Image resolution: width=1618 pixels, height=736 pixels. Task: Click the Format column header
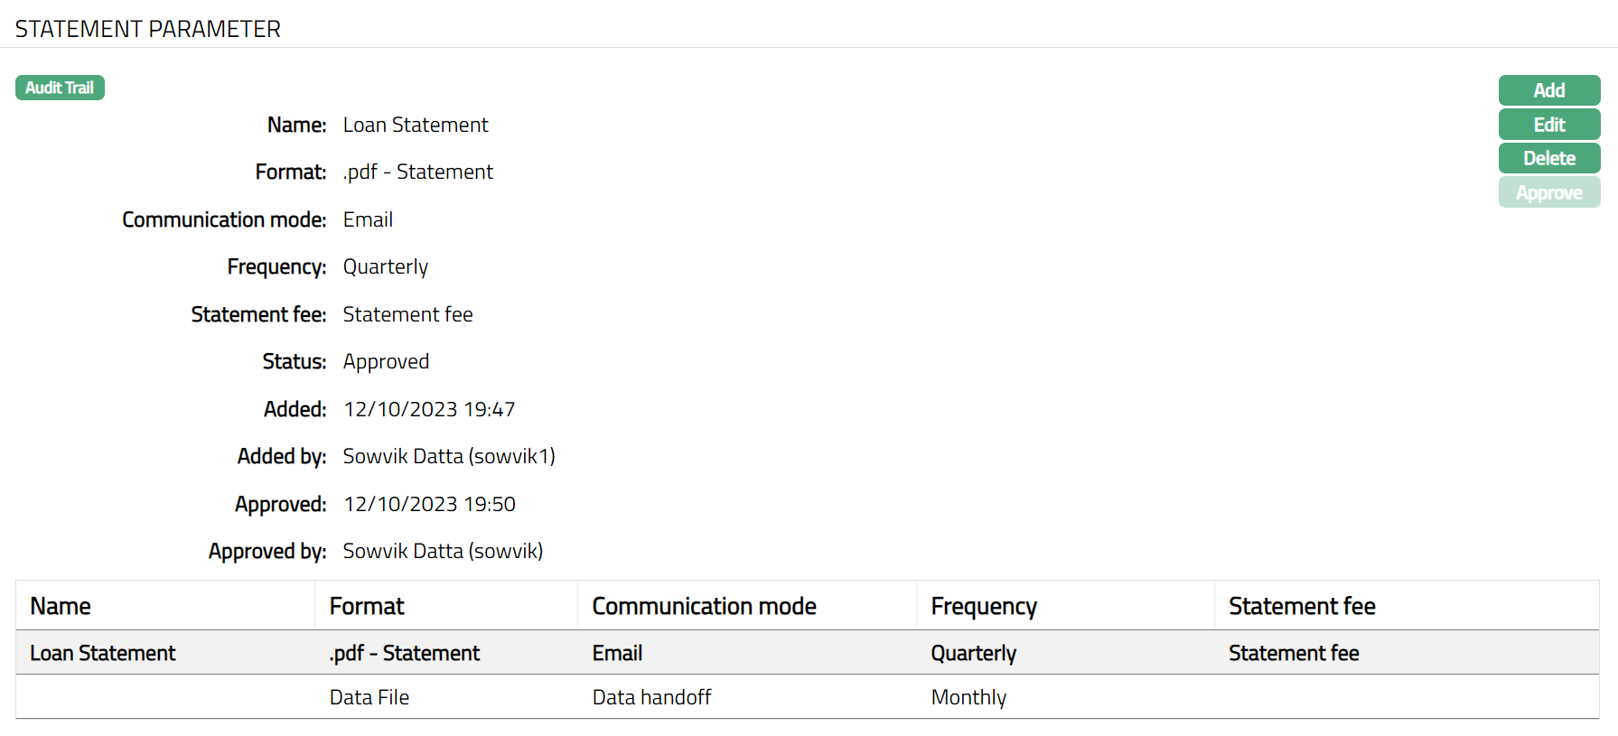pos(367,606)
